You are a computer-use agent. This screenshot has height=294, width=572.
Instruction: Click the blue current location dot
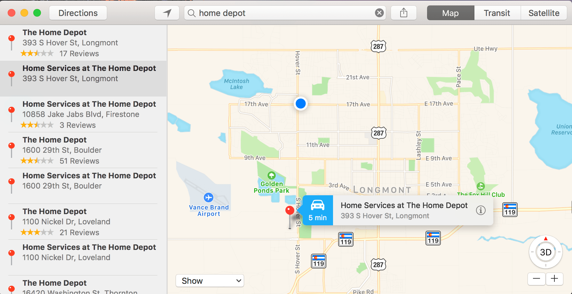(301, 104)
